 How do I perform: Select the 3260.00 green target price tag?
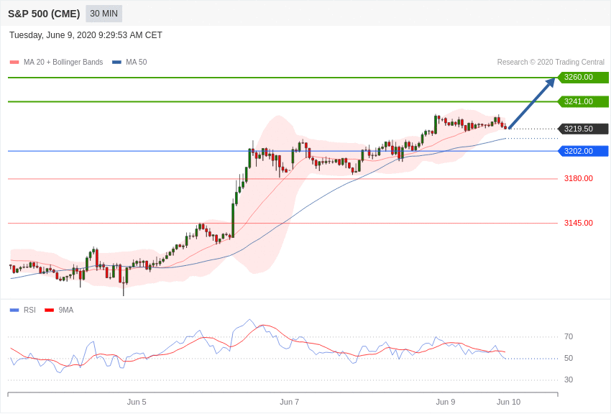[x=582, y=77]
